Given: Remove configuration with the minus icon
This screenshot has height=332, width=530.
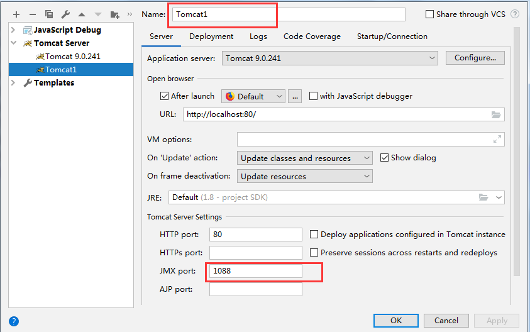Looking at the screenshot, I should 33,14.
